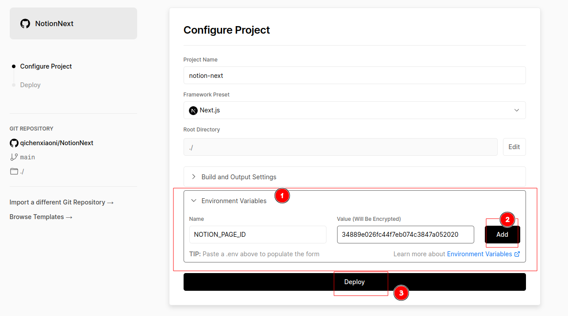The width and height of the screenshot is (568, 316).
Task: Open the Framework Preset dropdown
Action: pos(354,110)
